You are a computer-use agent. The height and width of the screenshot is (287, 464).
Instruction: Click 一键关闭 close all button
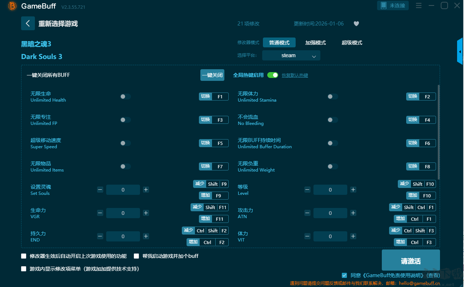click(212, 75)
